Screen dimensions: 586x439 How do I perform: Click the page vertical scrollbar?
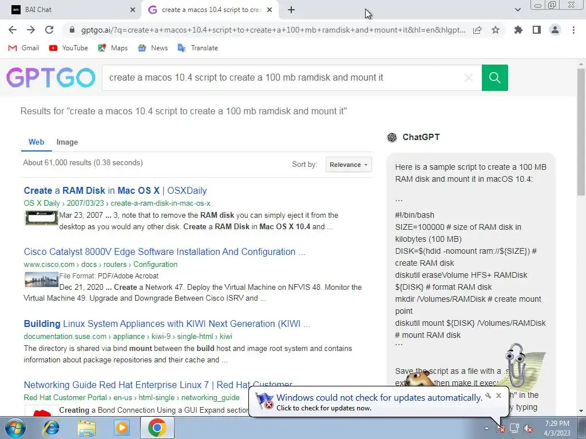click(x=581, y=131)
